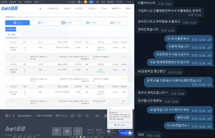This screenshot has height=138, width=215.
Task: Click the footer box with speech bubble icon
Action: [x=57, y=131]
